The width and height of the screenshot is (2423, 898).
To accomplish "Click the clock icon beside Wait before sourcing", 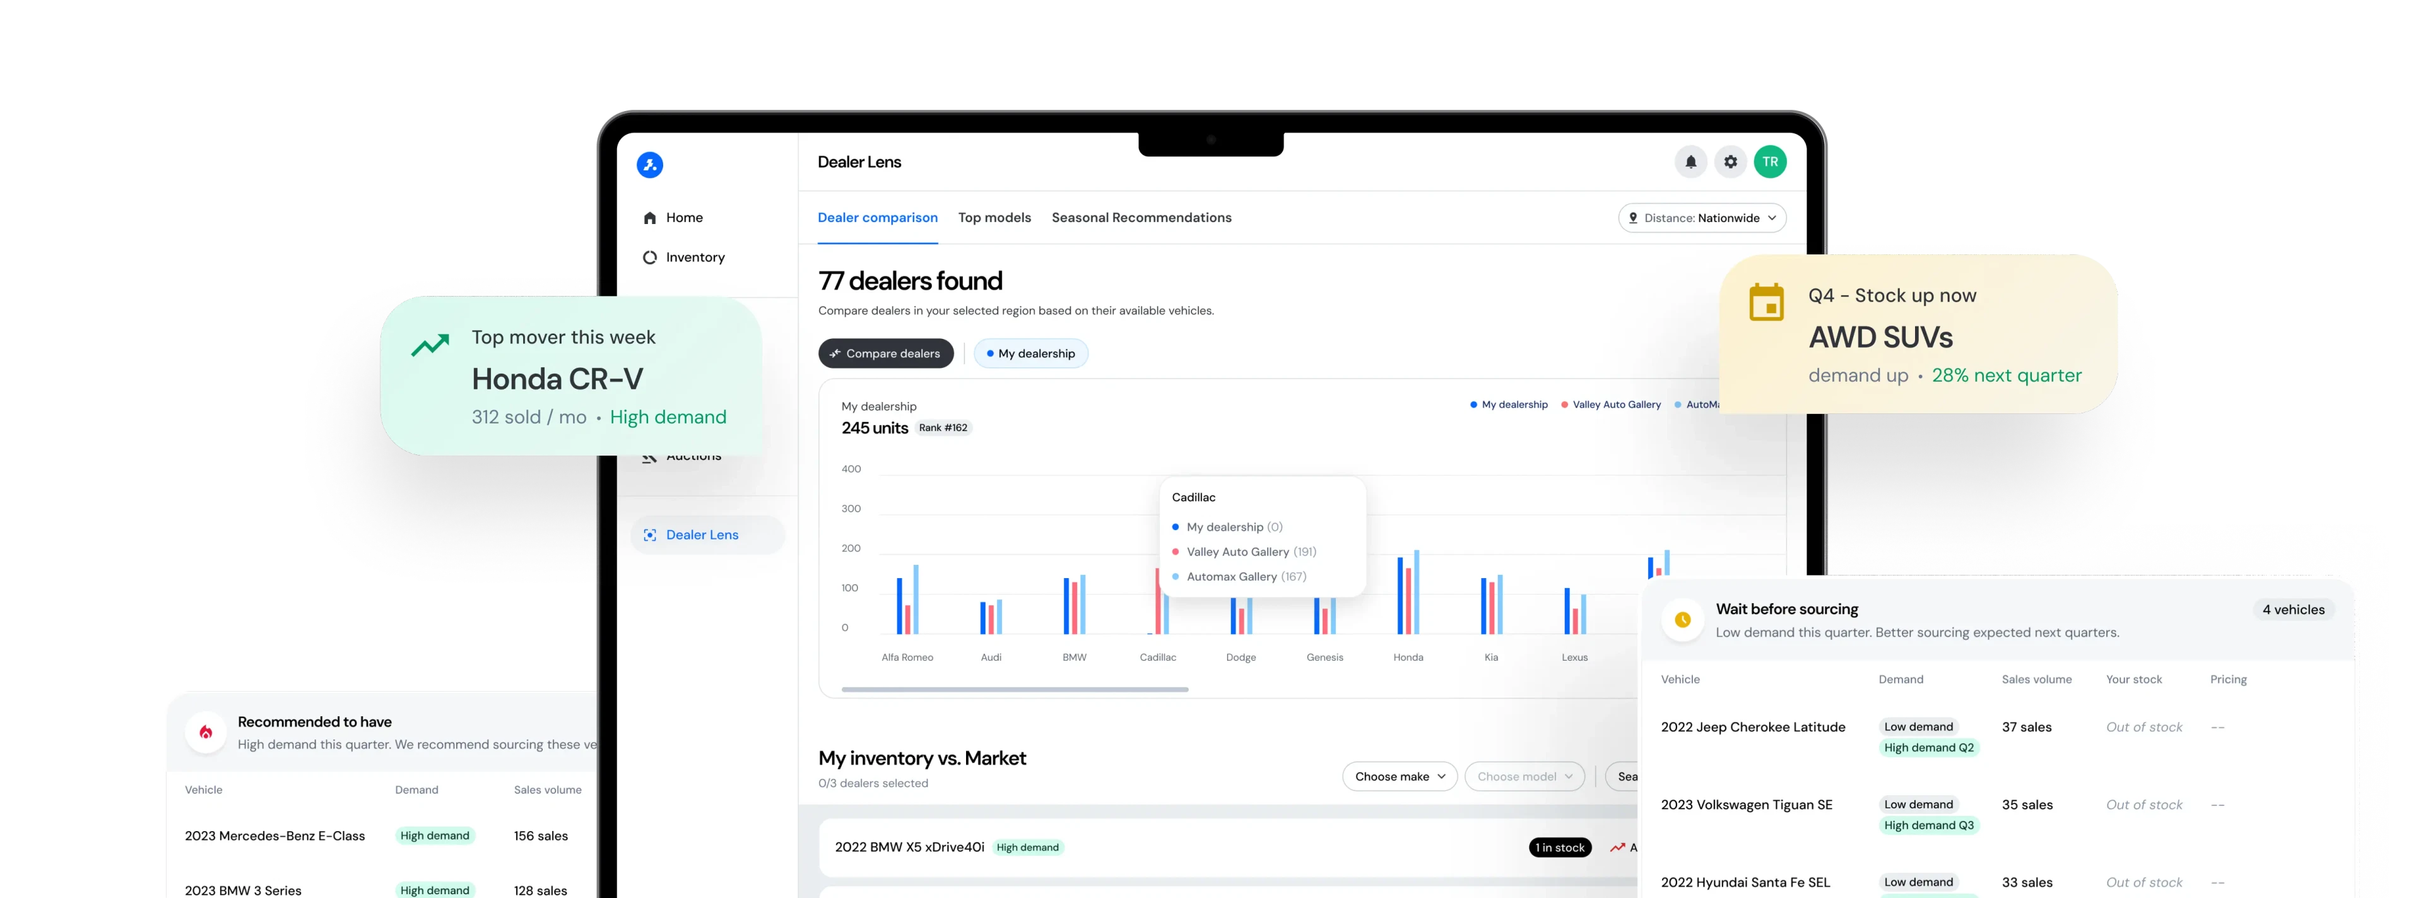I will click(1682, 620).
